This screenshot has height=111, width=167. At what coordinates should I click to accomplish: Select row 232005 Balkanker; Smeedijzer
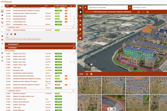pyautogui.click(x=40, y=96)
